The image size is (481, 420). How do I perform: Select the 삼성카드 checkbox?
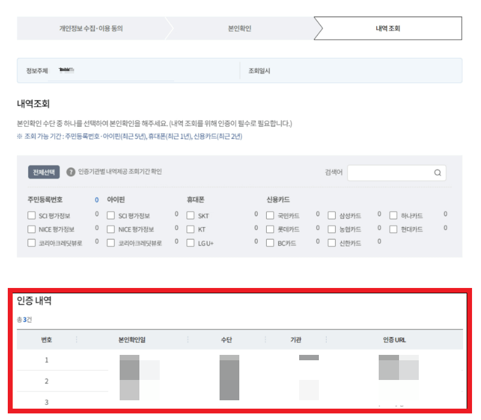331,215
